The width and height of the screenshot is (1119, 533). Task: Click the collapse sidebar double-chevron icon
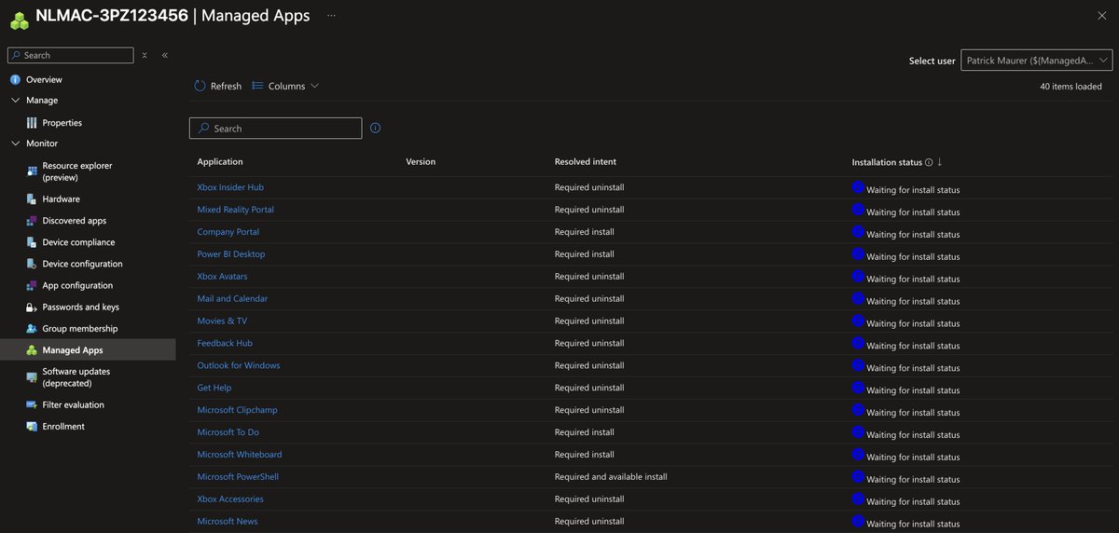[x=165, y=56]
